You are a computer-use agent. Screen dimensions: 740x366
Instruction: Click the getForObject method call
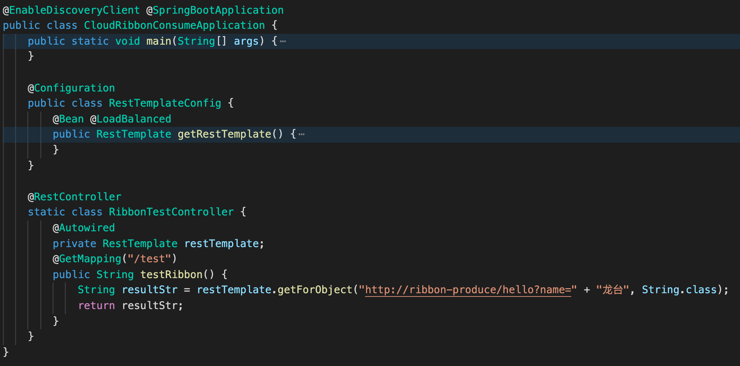pos(315,290)
